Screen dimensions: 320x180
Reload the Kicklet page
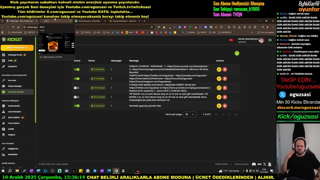[x=13, y=27]
